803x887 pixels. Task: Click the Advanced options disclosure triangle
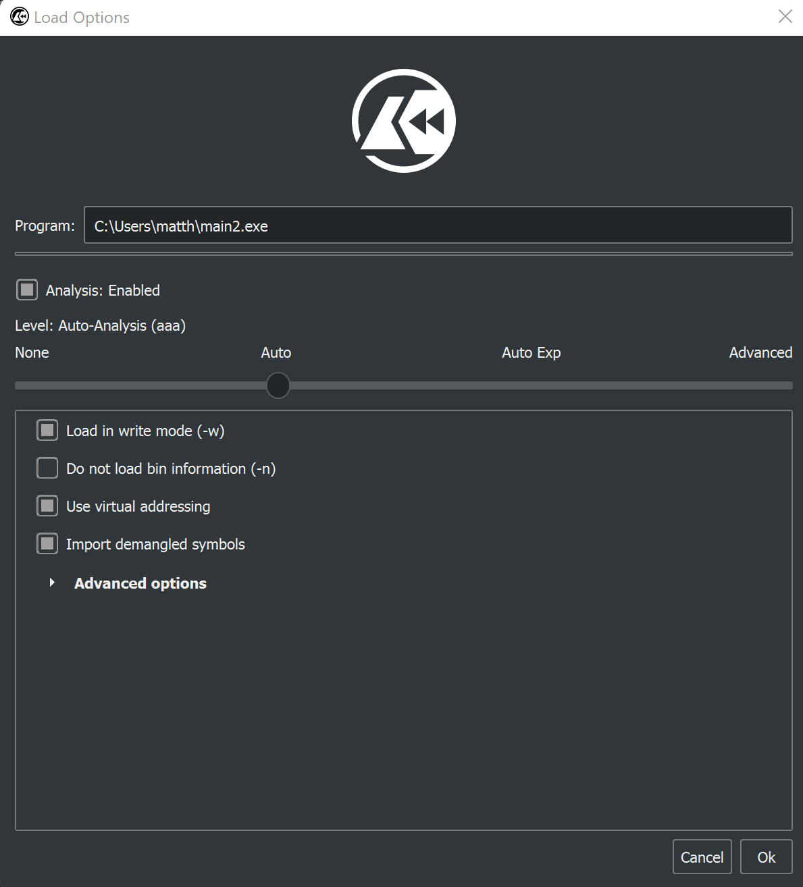click(53, 583)
